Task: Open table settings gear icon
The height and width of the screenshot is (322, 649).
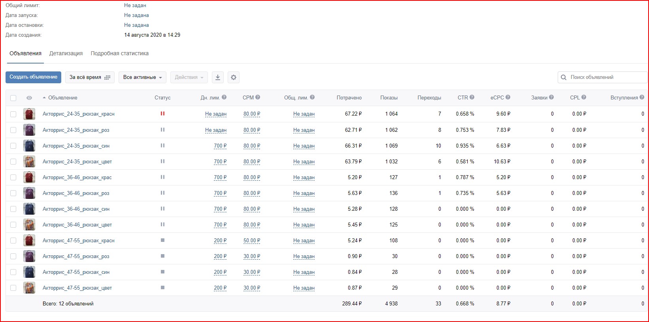Action: (x=234, y=77)
